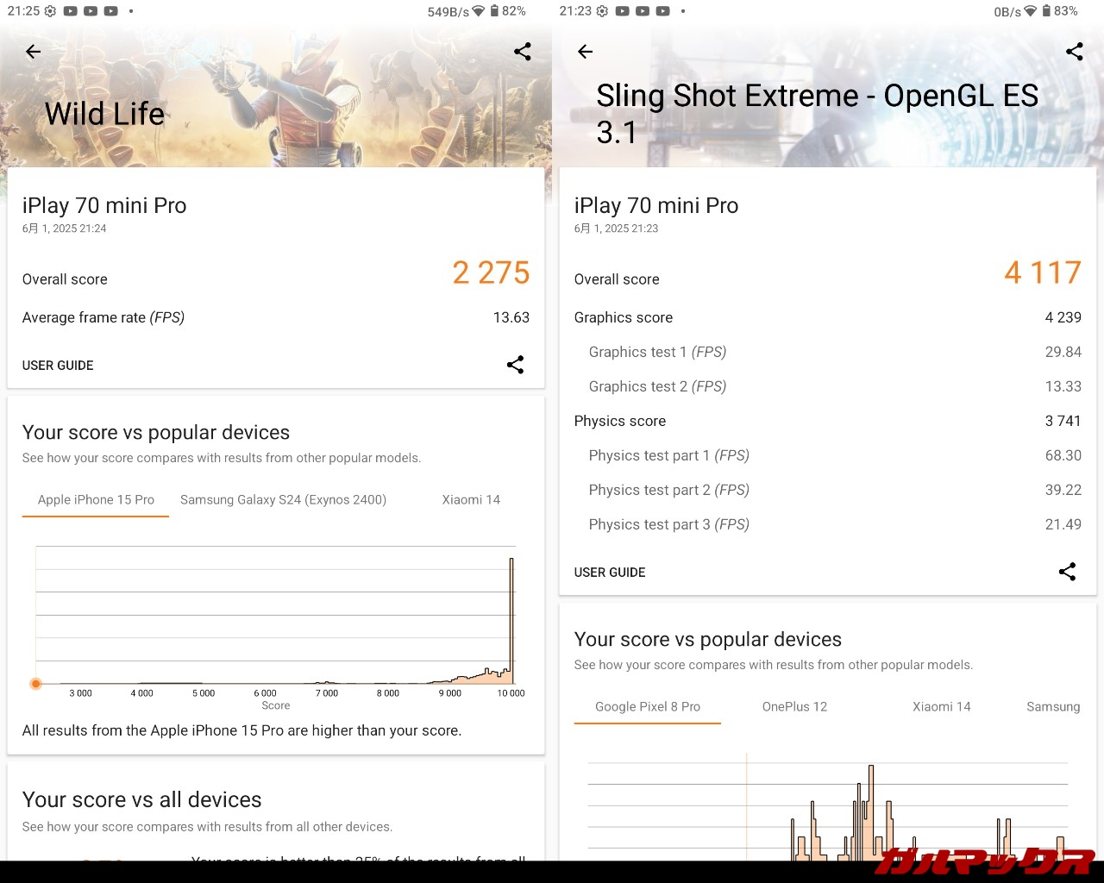
Task: Go back from the Wild Life result screen
Action: (x=34, y=52)
